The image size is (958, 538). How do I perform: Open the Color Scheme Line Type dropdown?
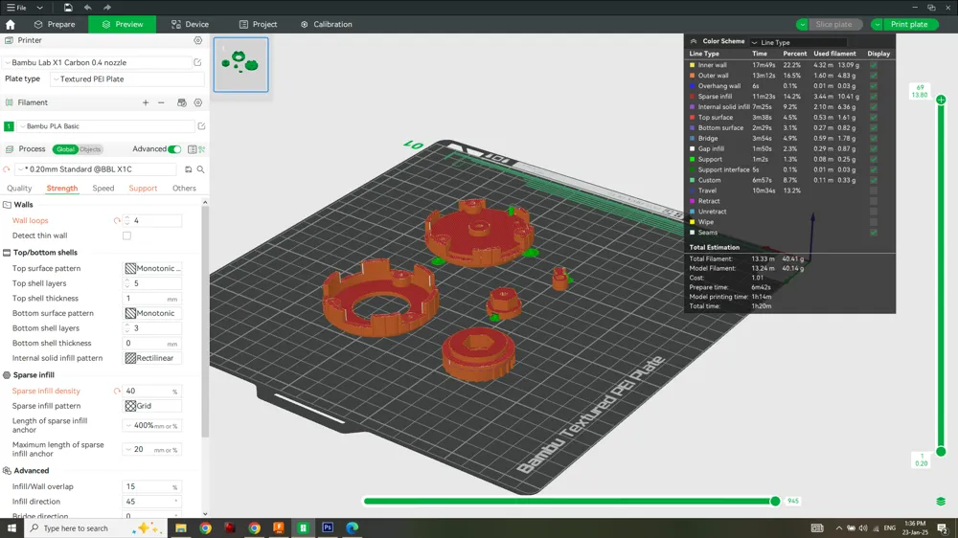tap(798, 42)
